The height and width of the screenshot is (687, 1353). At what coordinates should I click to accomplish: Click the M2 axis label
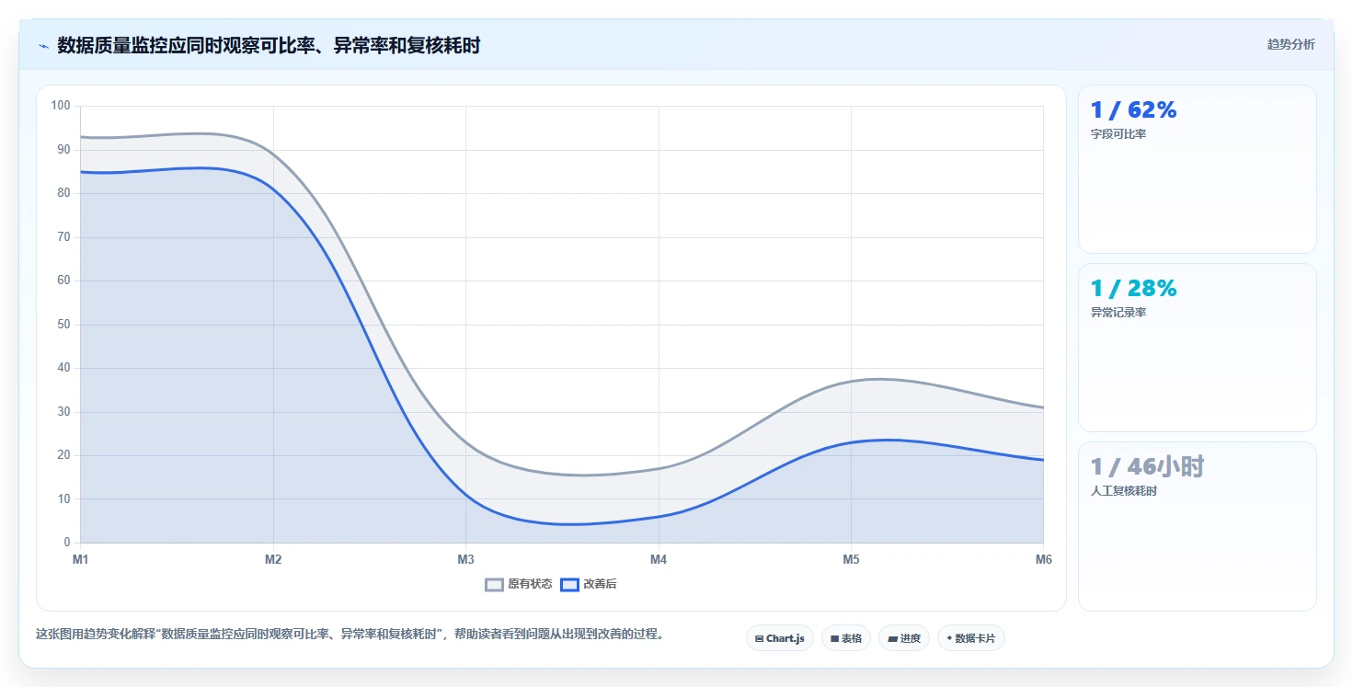point(273,559)
